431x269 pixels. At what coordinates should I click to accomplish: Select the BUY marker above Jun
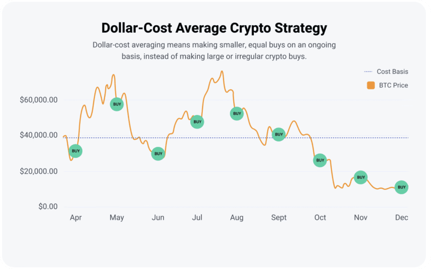pos(158,154)
